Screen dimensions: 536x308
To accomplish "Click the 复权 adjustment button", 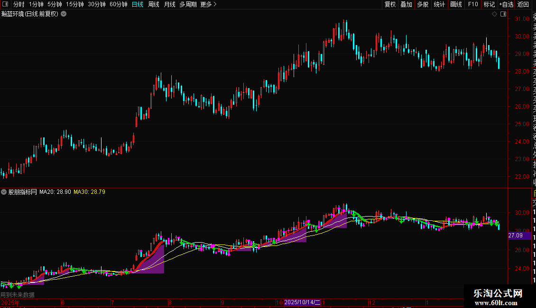I will [x=390, y=4].
